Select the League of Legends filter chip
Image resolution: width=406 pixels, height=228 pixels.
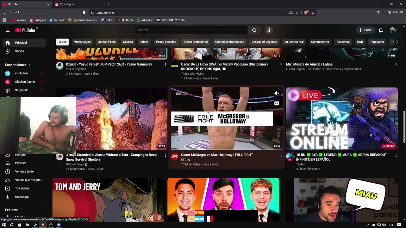pyautogui.click(x=264, y=42)
